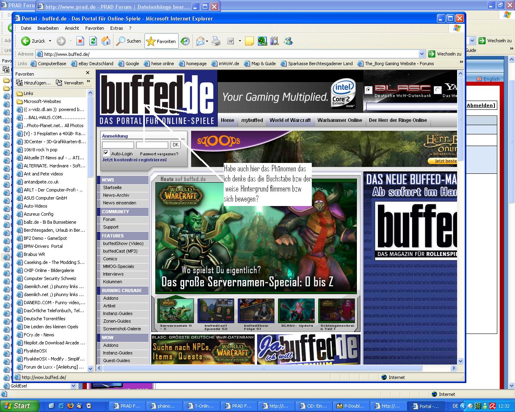Viewport: 515px width, 412px height.
Task: Open the History clock icon
Action: click(x=185, y=41)
